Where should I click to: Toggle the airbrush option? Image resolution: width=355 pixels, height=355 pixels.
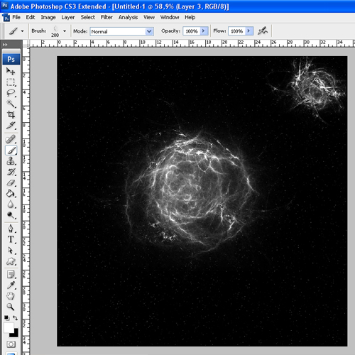tap(263, 31)
